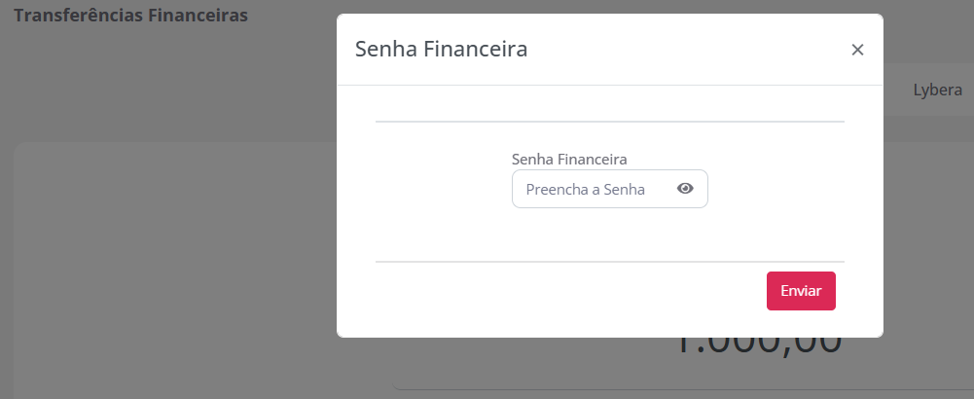
Task: Show the typed senha using the eye icon
Action: [x=685, y=189]
